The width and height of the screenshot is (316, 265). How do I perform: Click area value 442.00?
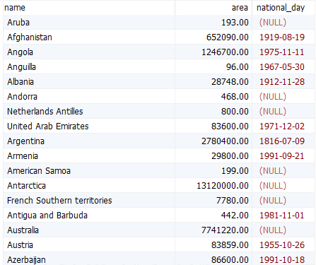[235, 216]
